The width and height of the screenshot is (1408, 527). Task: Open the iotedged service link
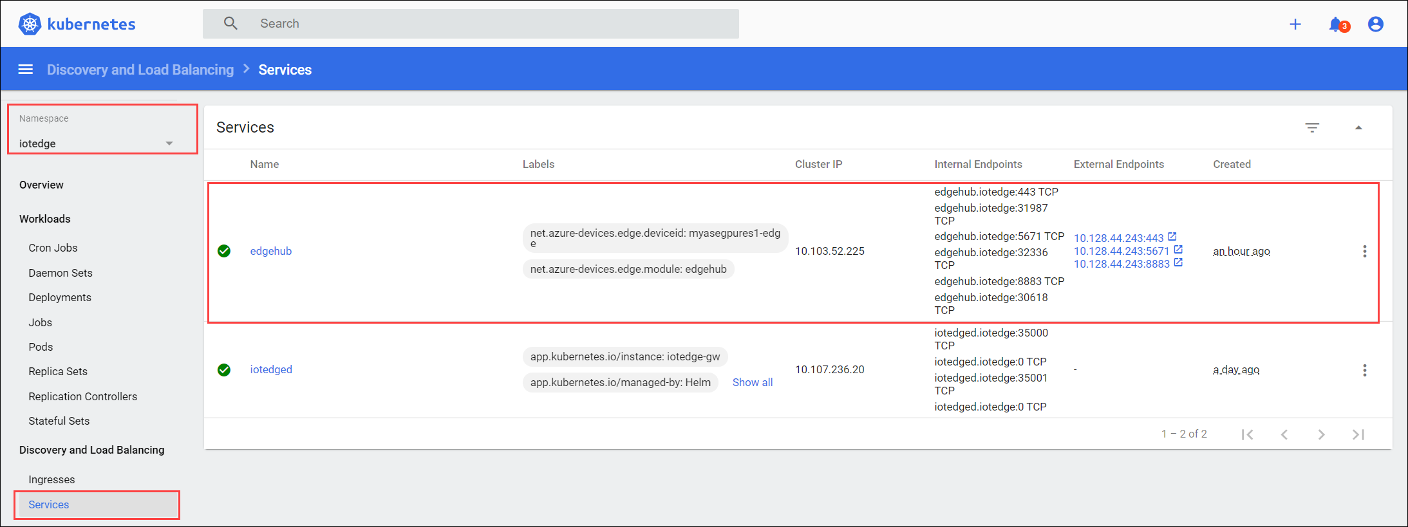[271, 369]
